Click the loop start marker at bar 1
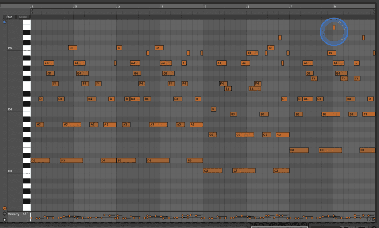Viewport: 379px width, 228px height. [32, 10]
